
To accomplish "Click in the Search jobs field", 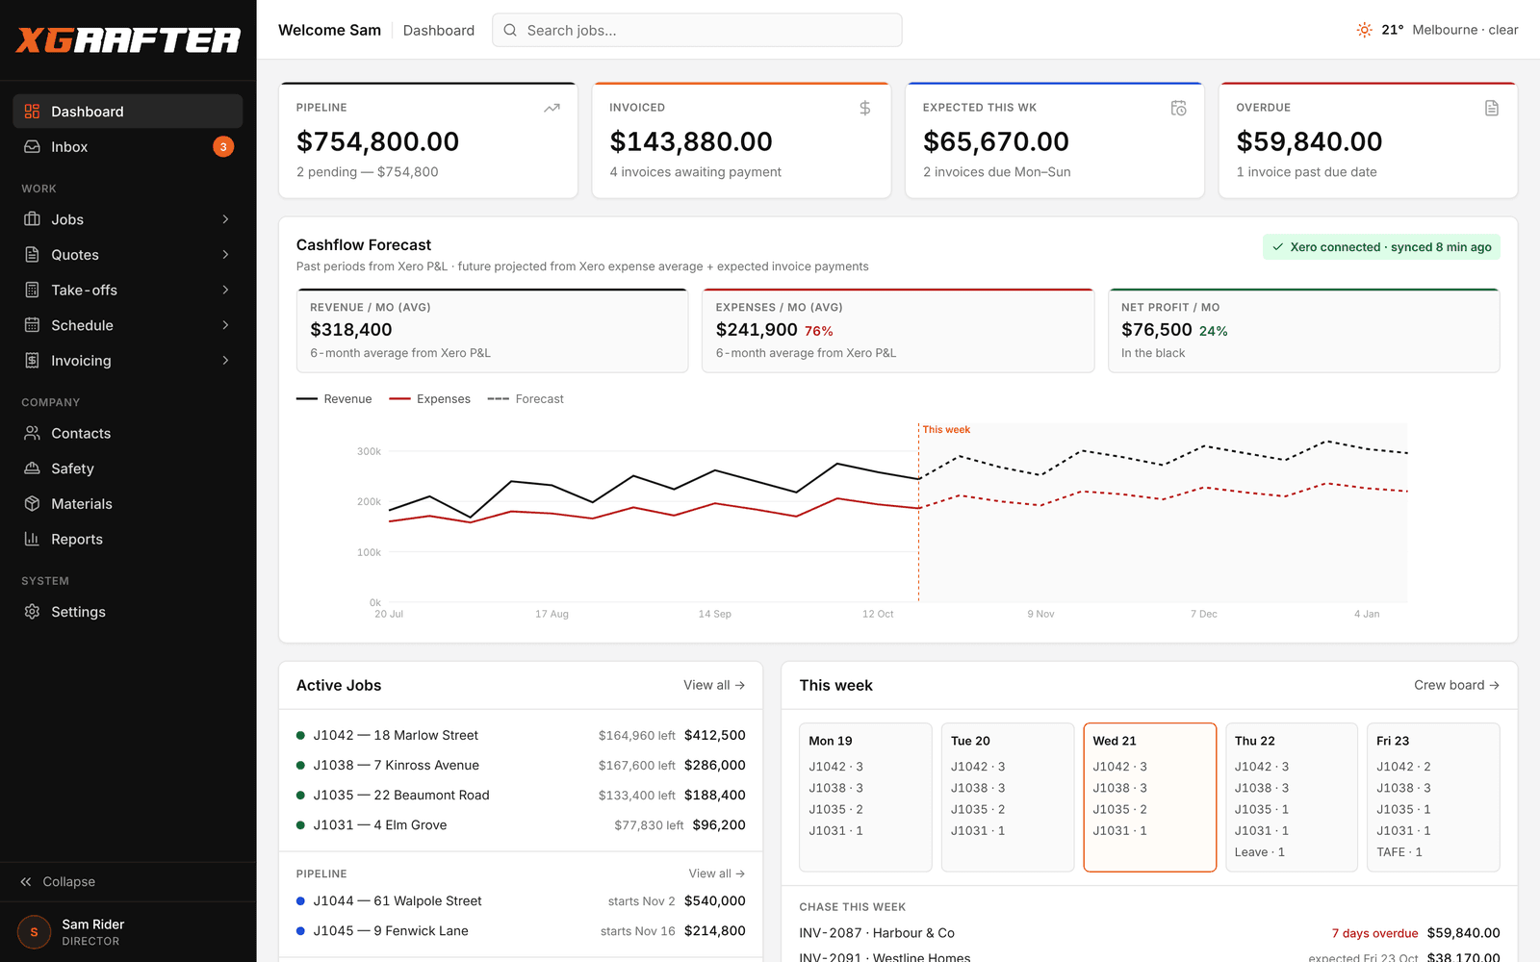I will tap(697, 30).
